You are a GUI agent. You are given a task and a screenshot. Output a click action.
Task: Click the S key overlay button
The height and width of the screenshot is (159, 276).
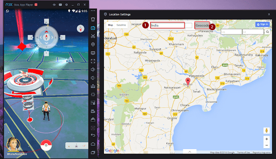tap(46, 53)
